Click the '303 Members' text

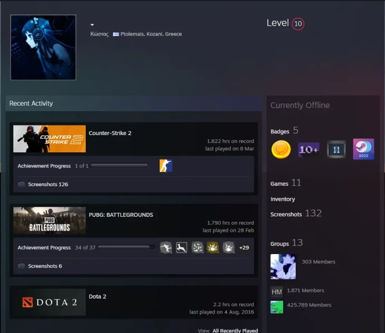pyautogui.click(x=318, y=262)
